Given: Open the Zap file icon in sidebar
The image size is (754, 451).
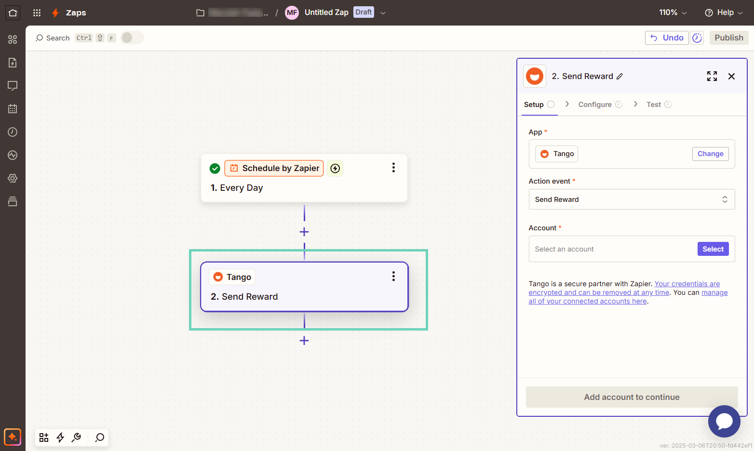Looking at the screenshot, I should coord(13,63).
